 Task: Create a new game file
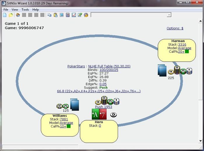5,15
